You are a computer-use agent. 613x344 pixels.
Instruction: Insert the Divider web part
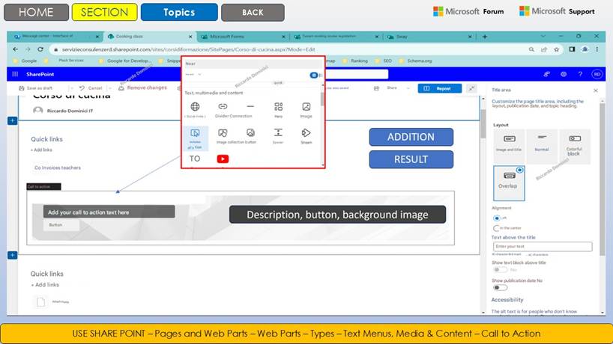(x=250, y=106)
